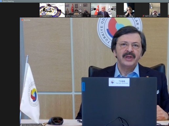
Task: Select the SATSO Sakarya Ticaret meeting room thumbnail
Action: (x=78, y=10)
